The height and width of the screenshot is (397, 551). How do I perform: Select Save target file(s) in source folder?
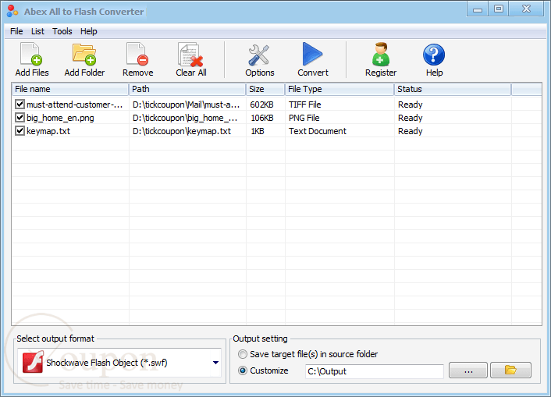(x=243, y=354)
